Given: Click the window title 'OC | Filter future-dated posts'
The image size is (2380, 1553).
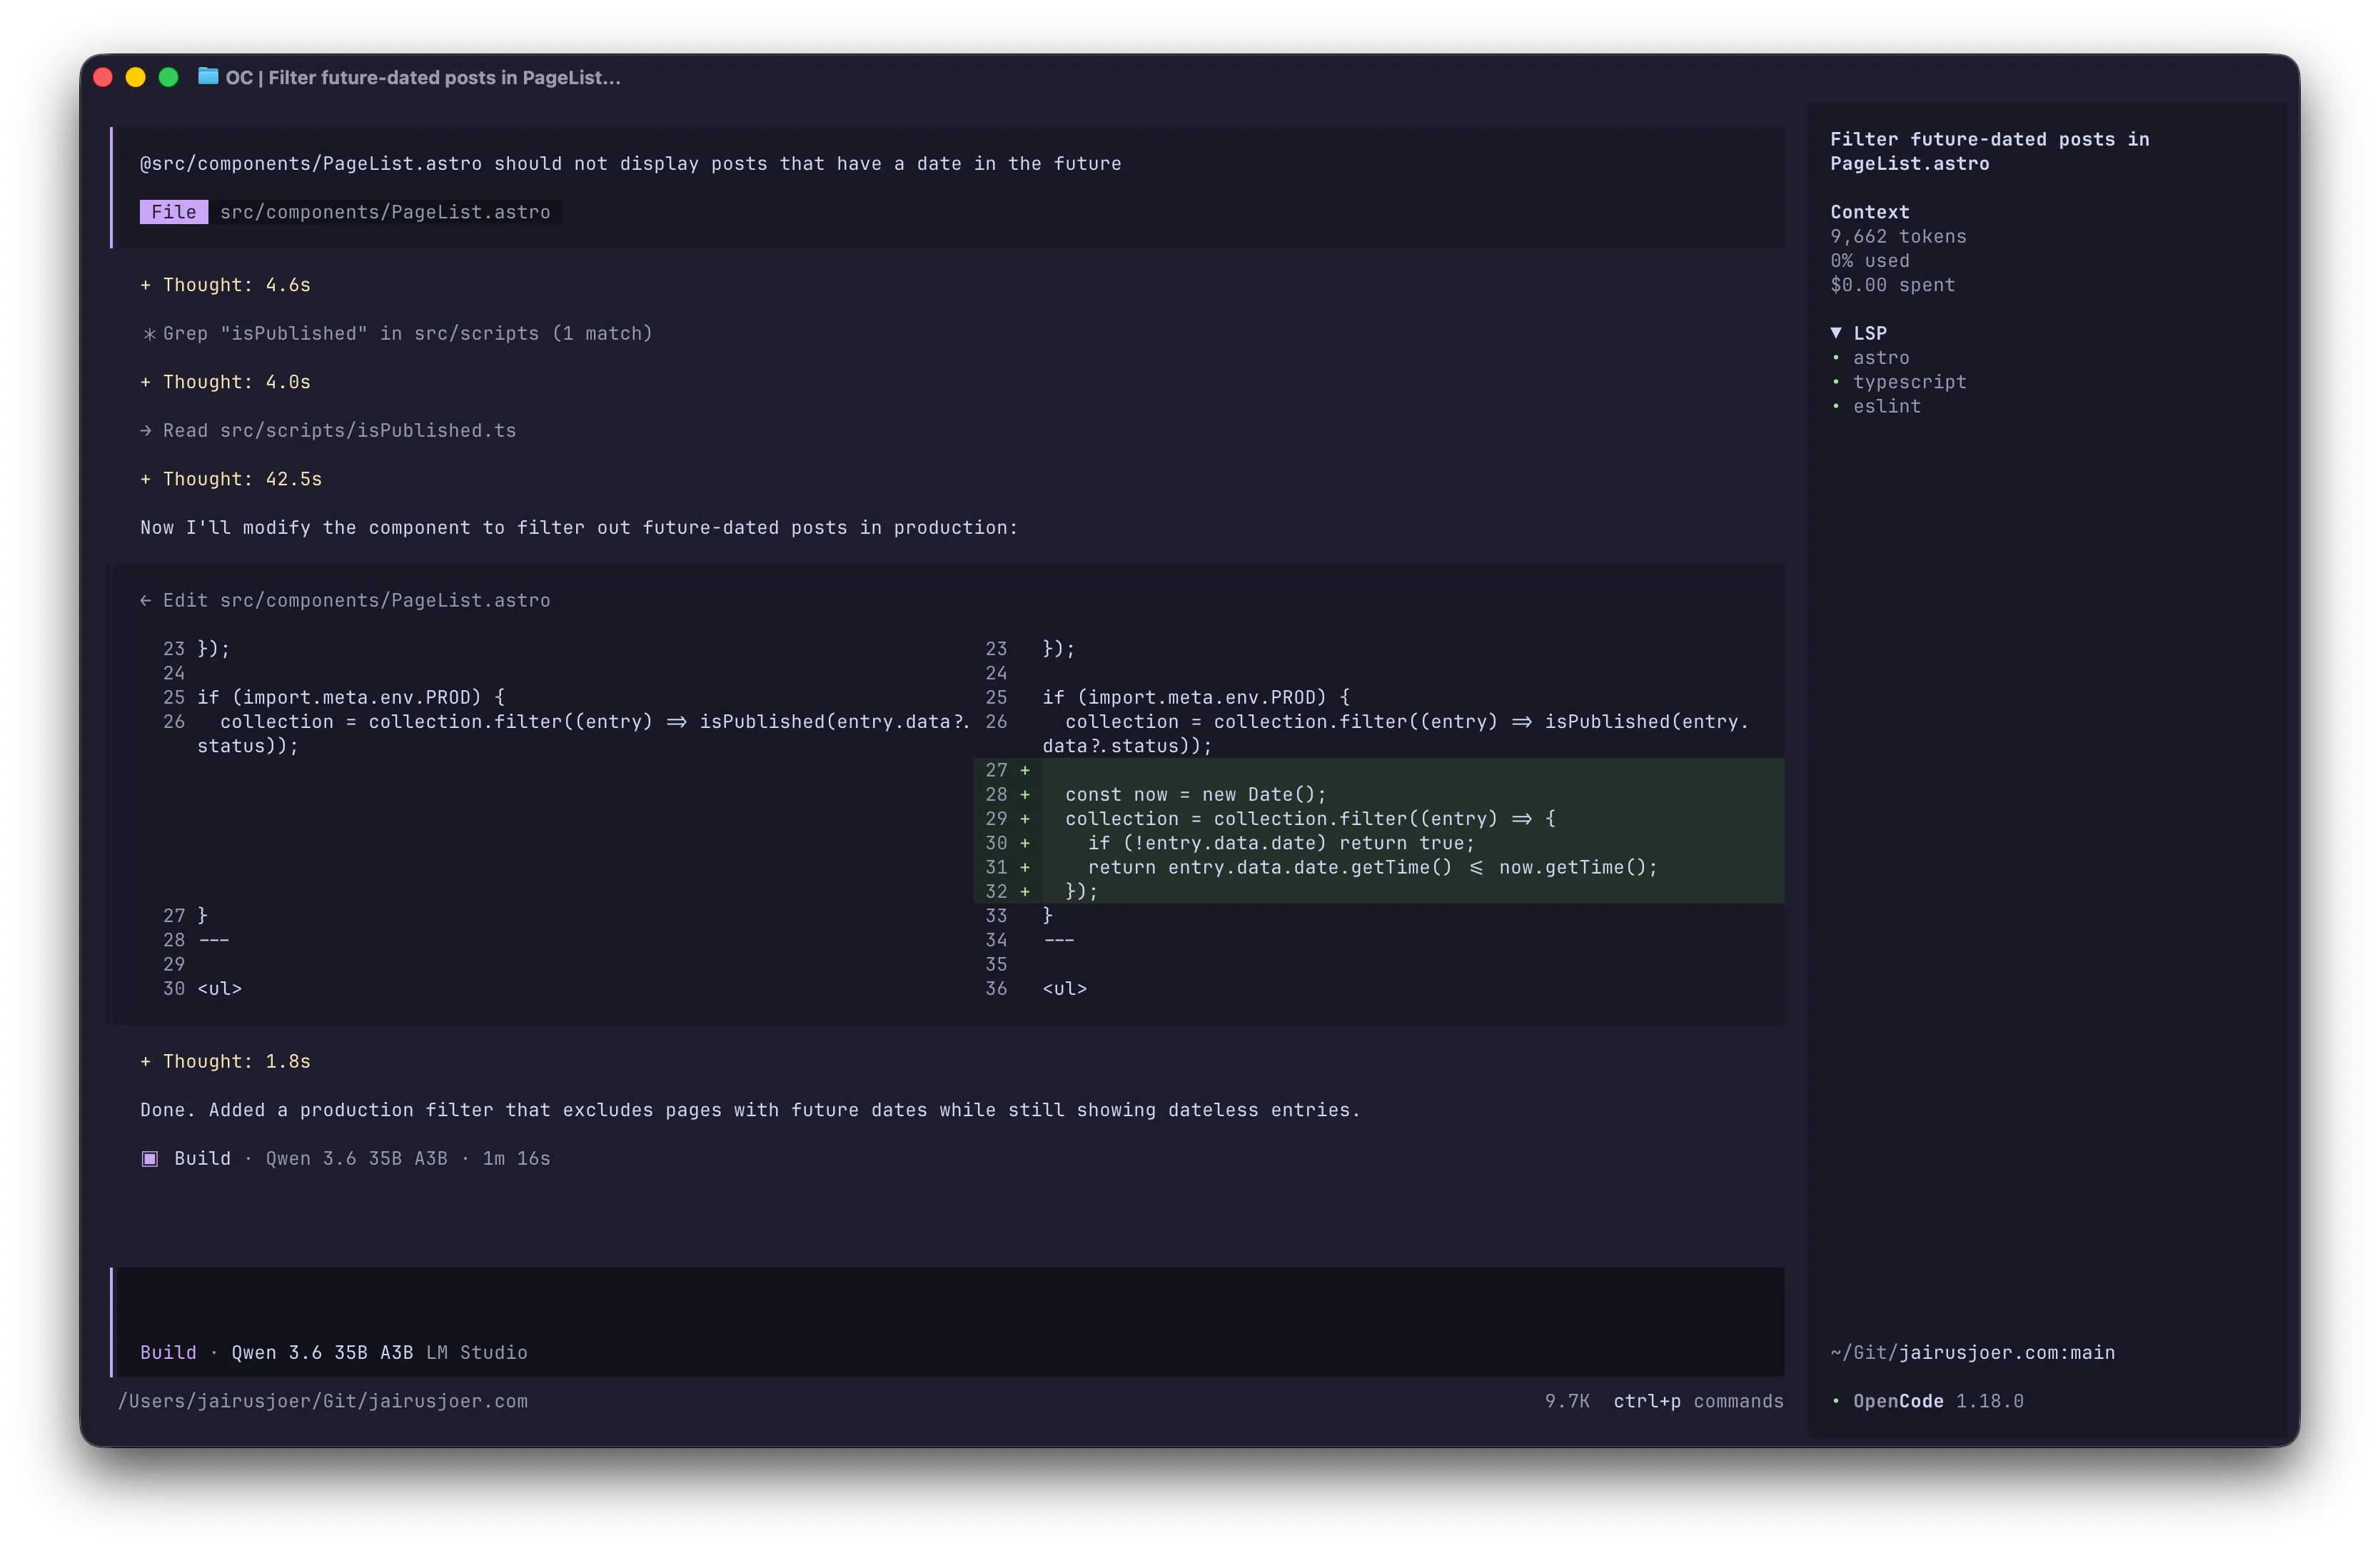Looking at the screenshot, I should point(423,77).
